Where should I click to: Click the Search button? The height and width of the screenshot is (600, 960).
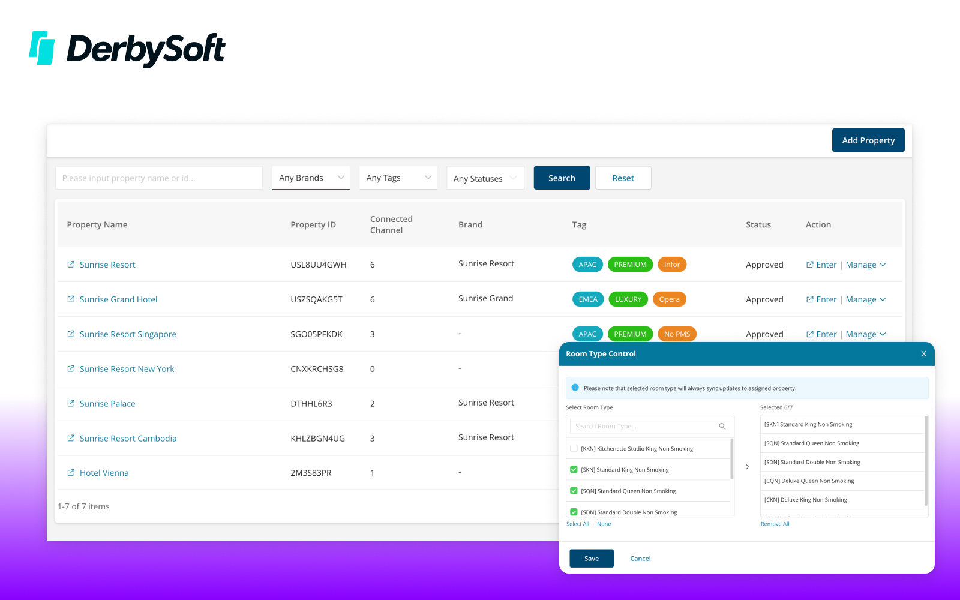click(x=562, y=178)
